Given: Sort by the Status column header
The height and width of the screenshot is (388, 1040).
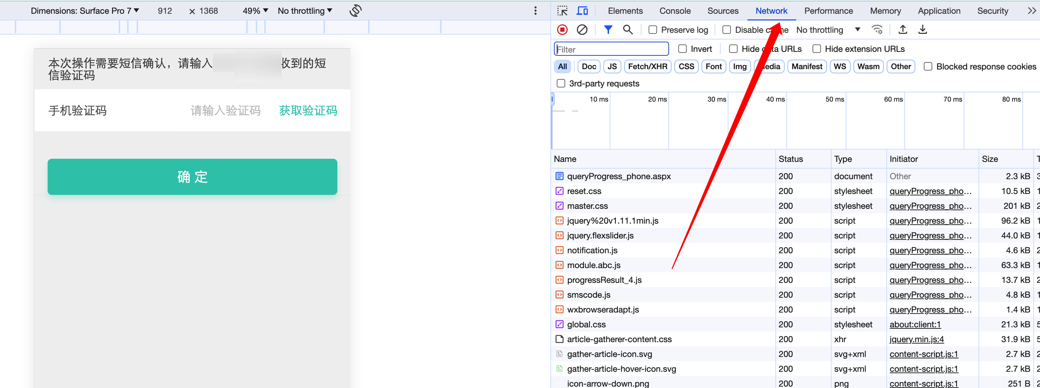Looking at the screenshot, I should click(803, 159).
